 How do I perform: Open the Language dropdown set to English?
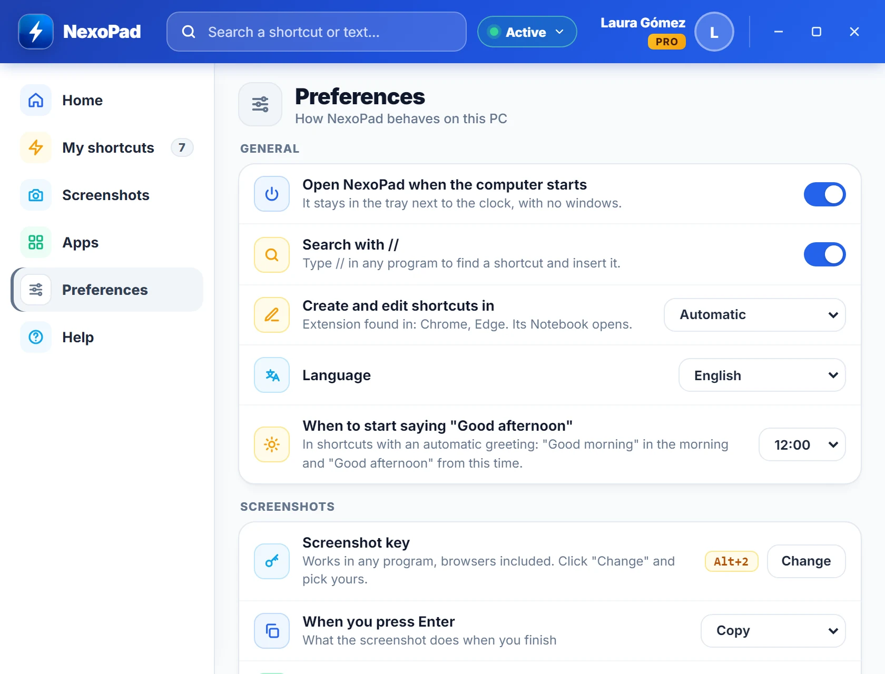point(762,375)
